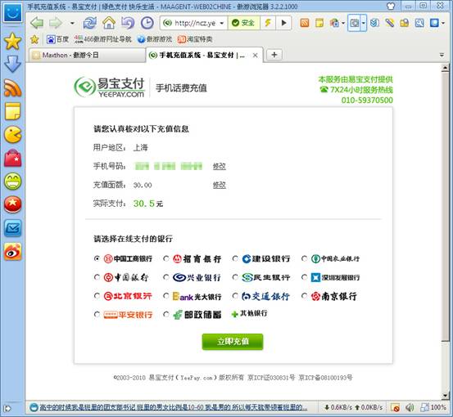Open sidebar Weibo eye icon
Viewport: 453px width, 417px height.
(x=12, y=252)
